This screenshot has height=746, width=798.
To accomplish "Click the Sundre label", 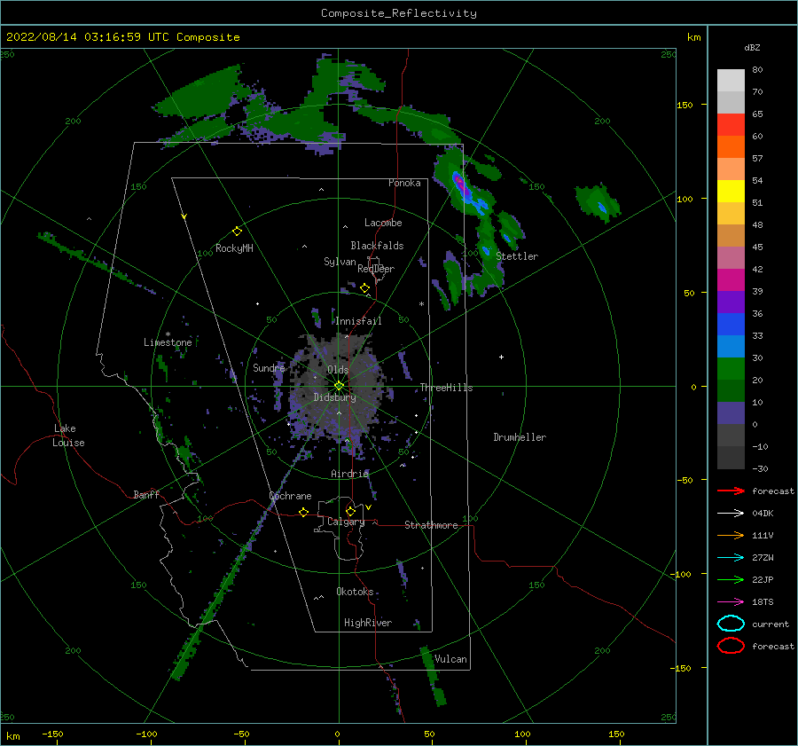I will [269, 367].
